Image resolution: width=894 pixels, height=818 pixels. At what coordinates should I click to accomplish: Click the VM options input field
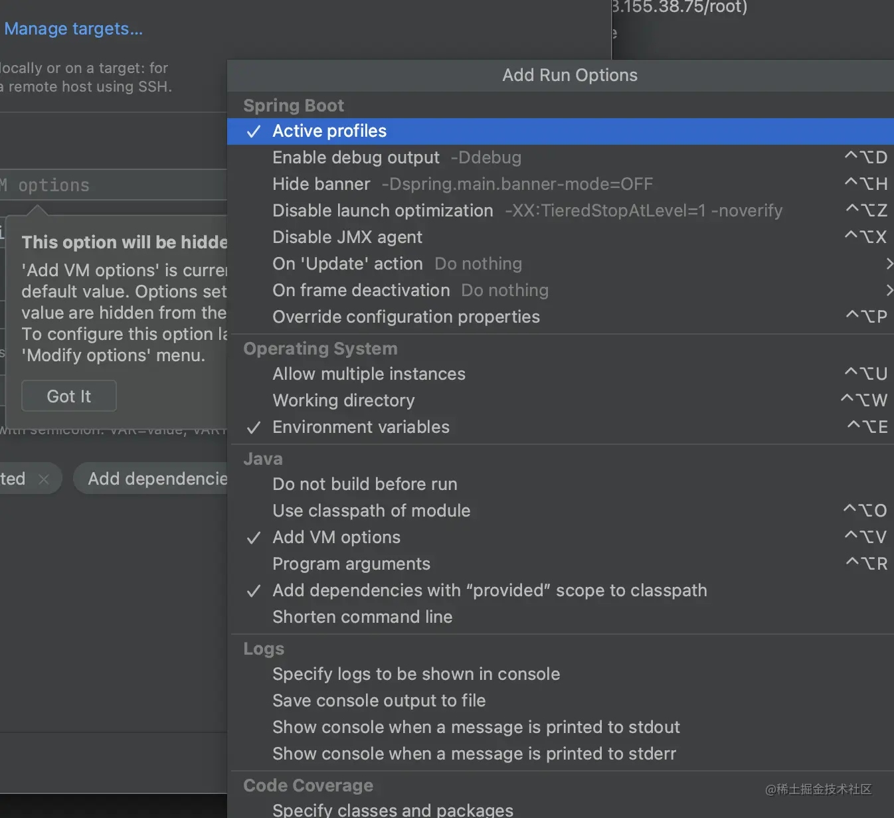(114, 185)
